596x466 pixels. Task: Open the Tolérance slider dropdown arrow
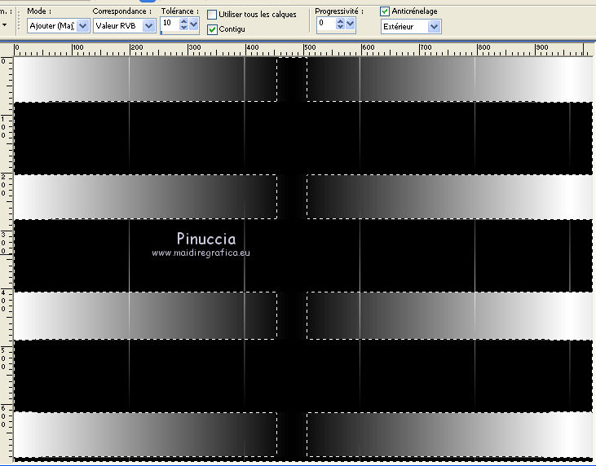(194, 24)
